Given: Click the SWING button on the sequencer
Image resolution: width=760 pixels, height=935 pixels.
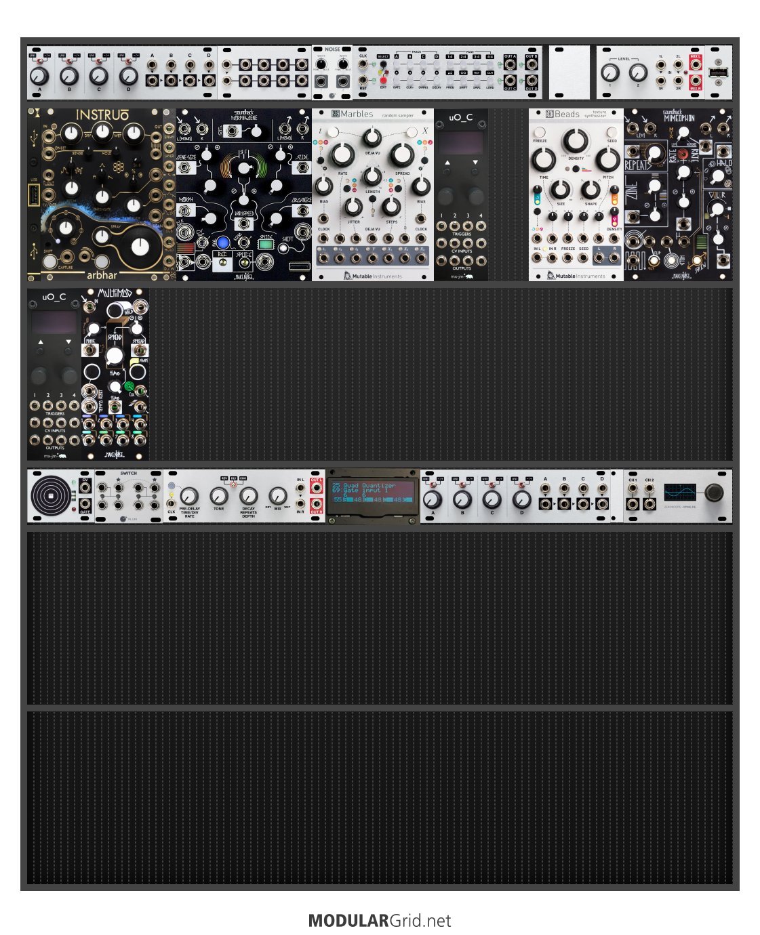Looking at the screenshot, I should coord(423,81).
